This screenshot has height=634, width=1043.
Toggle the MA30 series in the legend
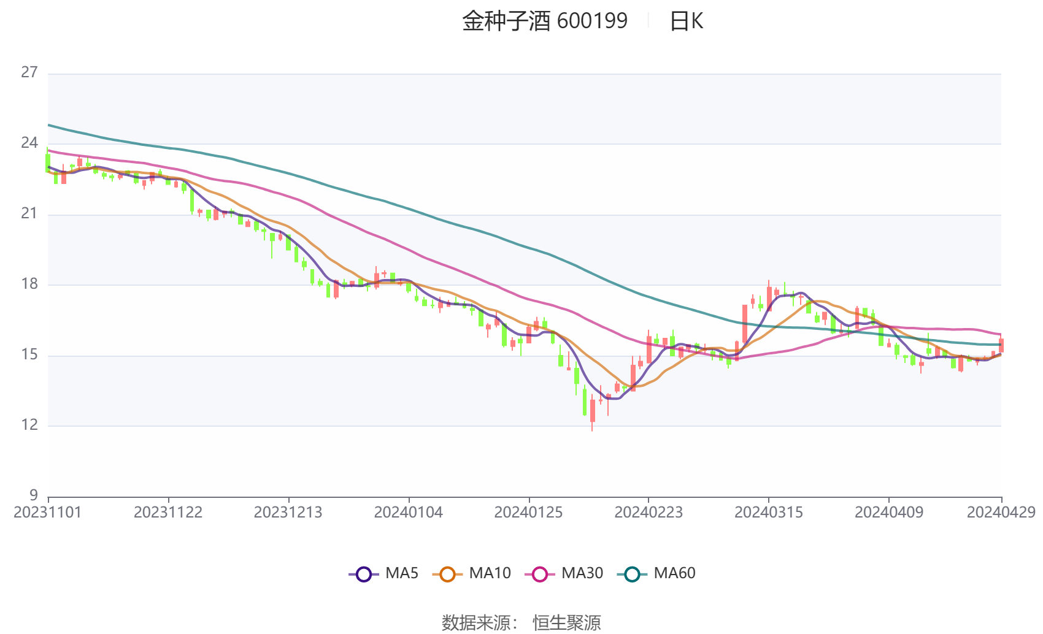click(564, 574)
